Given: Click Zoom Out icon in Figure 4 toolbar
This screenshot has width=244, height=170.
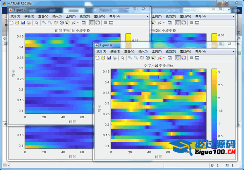Looking at the screenshot, I should [136, 58].
